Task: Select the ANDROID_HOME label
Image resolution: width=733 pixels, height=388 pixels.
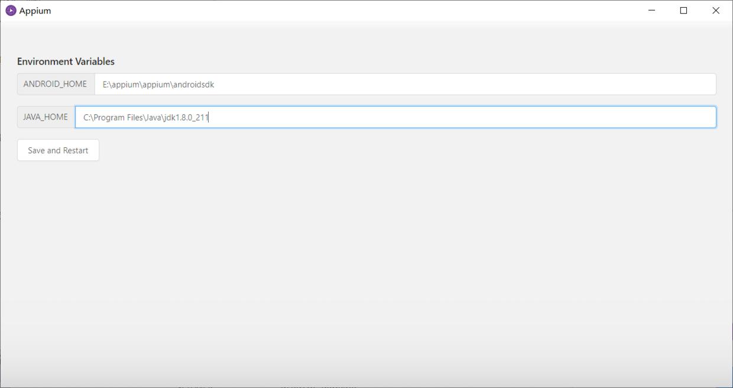Action: pos(56,84)
